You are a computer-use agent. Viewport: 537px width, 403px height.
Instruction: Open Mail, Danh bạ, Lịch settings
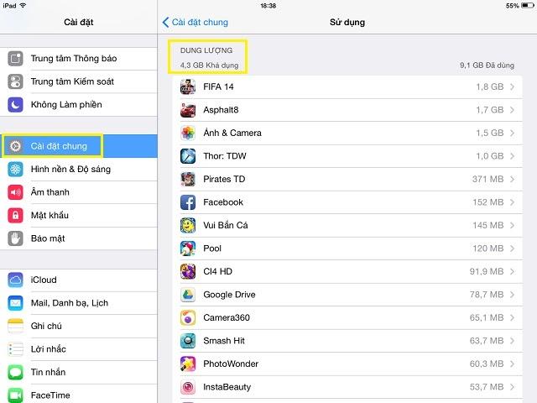(x=79, y=303)
